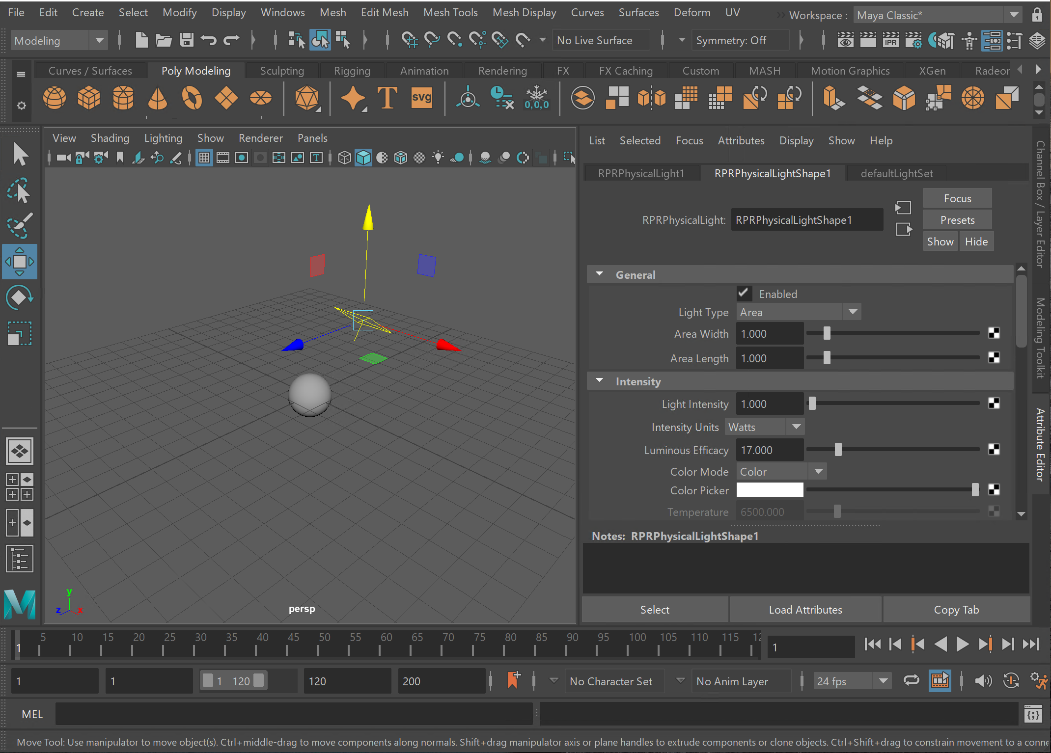Screen dimensions: 1051x753
Task: Uncheck the Enabled checkbox for the light
Action: pyautogui.click(x=744, y=294)
